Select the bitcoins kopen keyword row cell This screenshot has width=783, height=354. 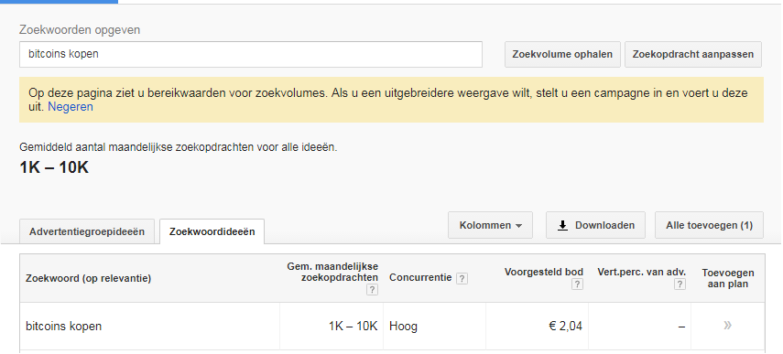pos(150,326)
